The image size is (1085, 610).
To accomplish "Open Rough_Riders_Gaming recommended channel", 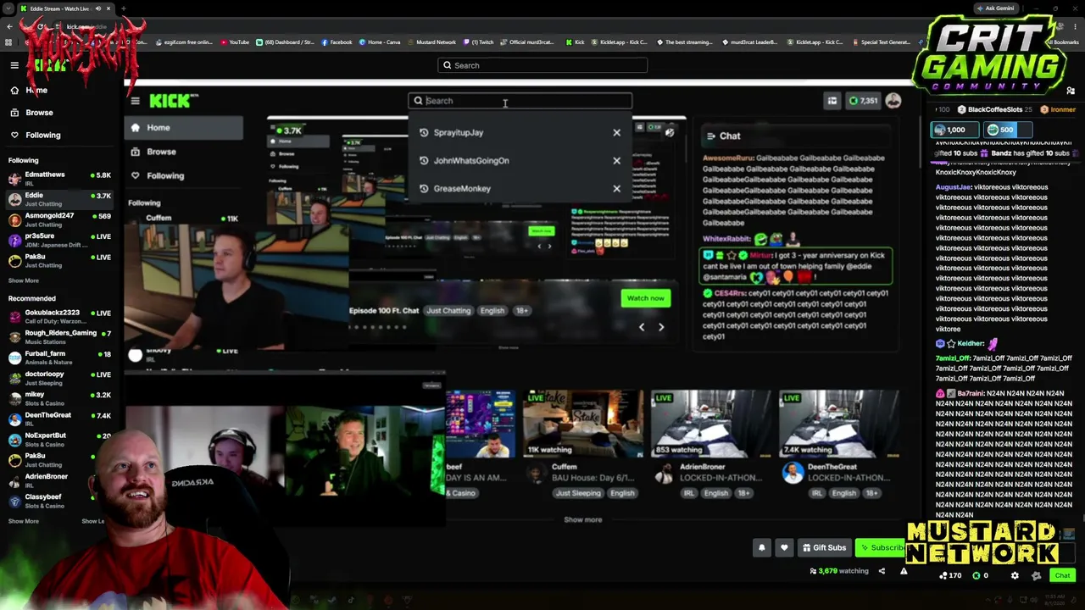I will (x=59, y=336).
